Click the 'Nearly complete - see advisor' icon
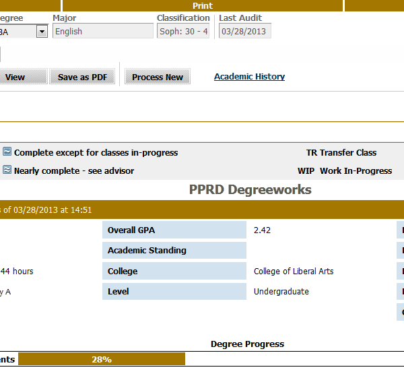This screenshot has height=380, width=404. pyautogui.click(x=7, y=170)
